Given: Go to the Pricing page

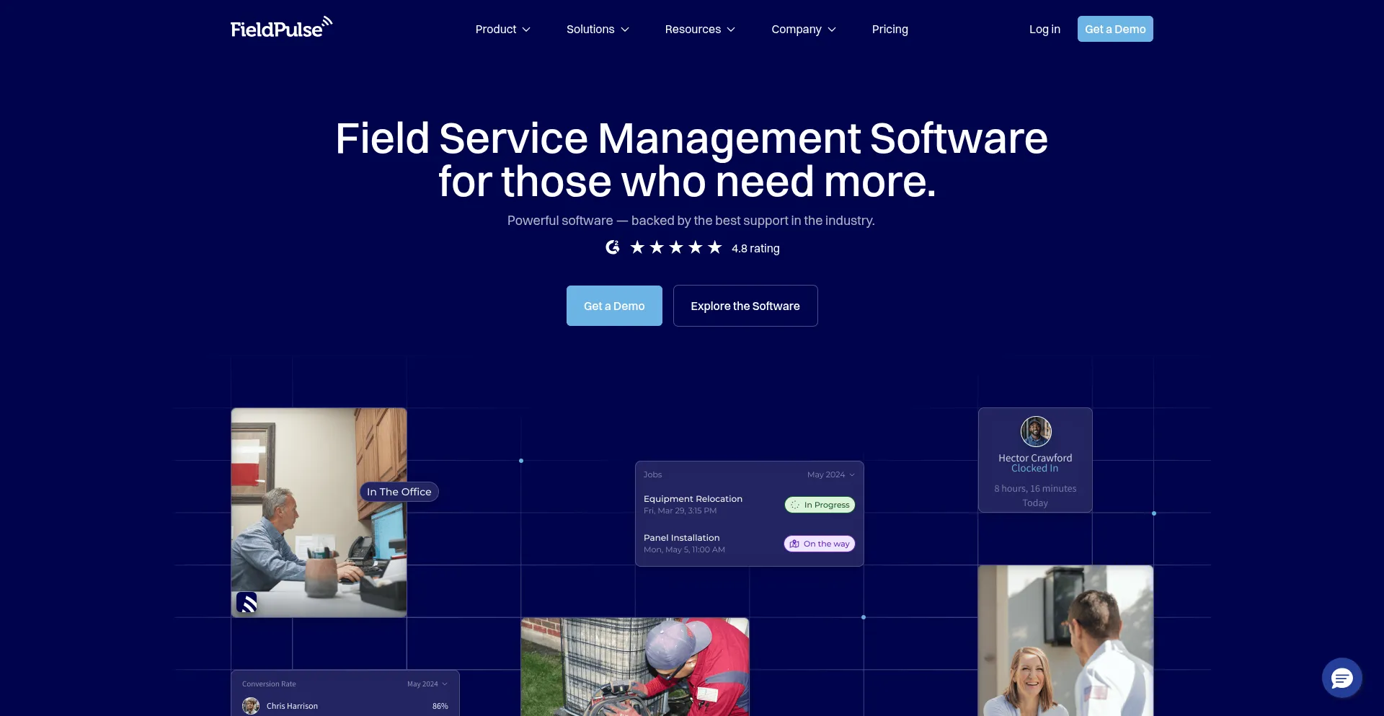Looking at the screenshot, I should click(x=890, y=30).
